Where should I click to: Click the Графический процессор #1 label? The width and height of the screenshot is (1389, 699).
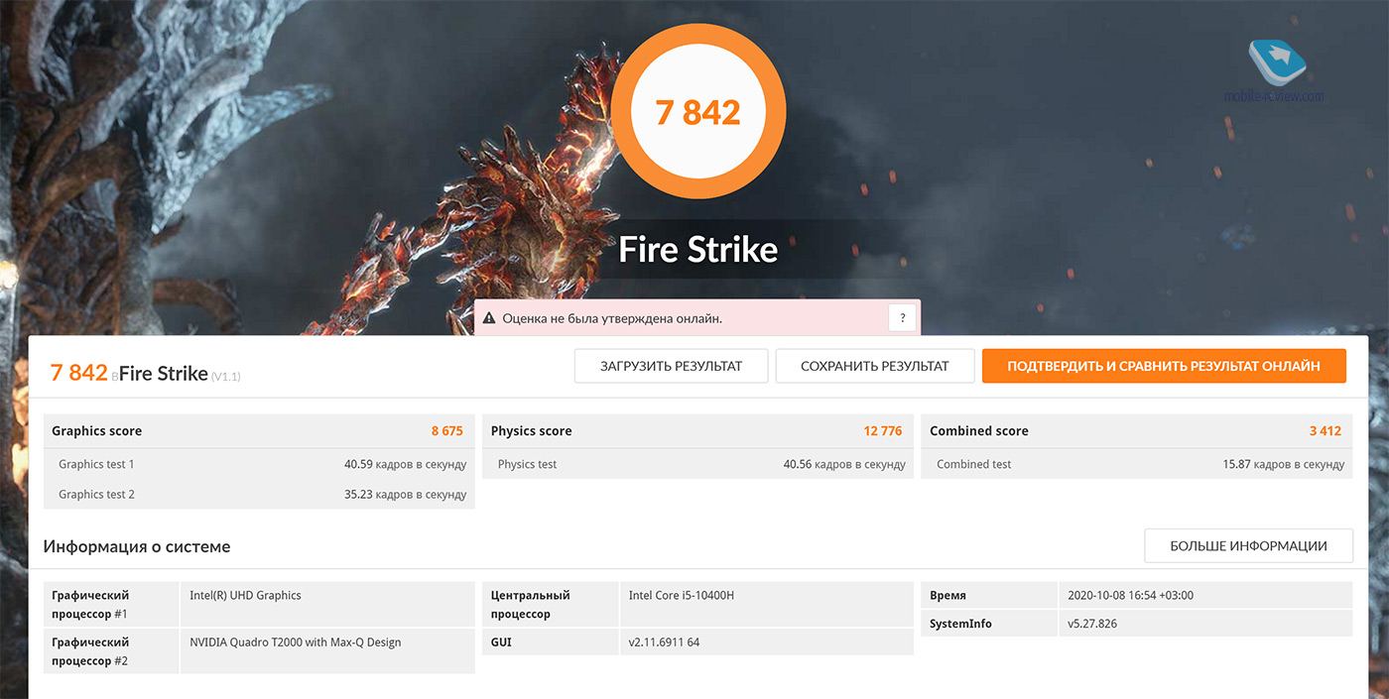point(91,605)
